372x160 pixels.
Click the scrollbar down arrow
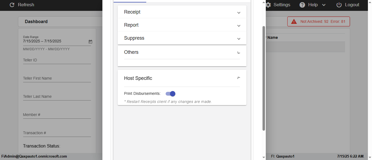coord(263,157)
